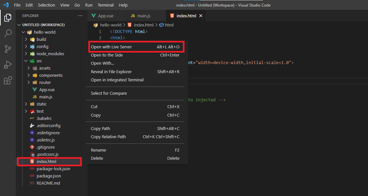Select package.json in the file tree
368x196 pixels.
[x=49, y=176]
